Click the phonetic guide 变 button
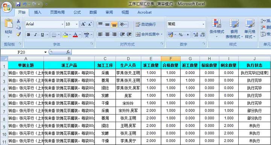The image size is (271, 145). point(87,35)
